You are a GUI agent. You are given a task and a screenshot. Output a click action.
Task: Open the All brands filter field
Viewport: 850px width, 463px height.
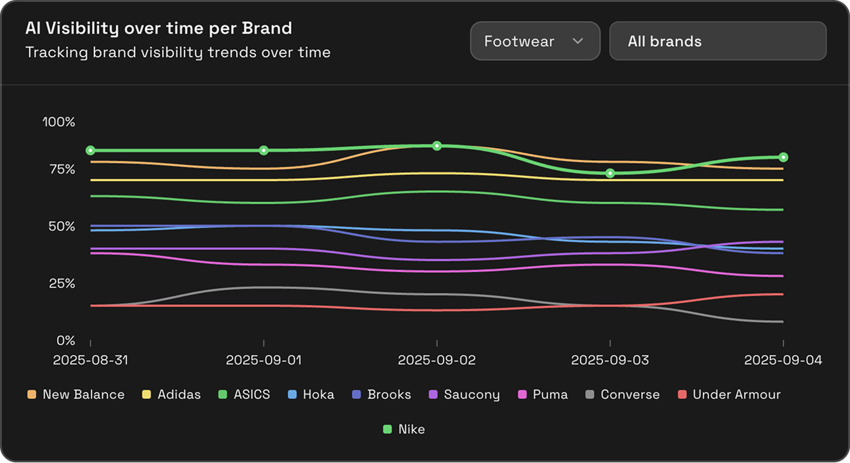717,41
